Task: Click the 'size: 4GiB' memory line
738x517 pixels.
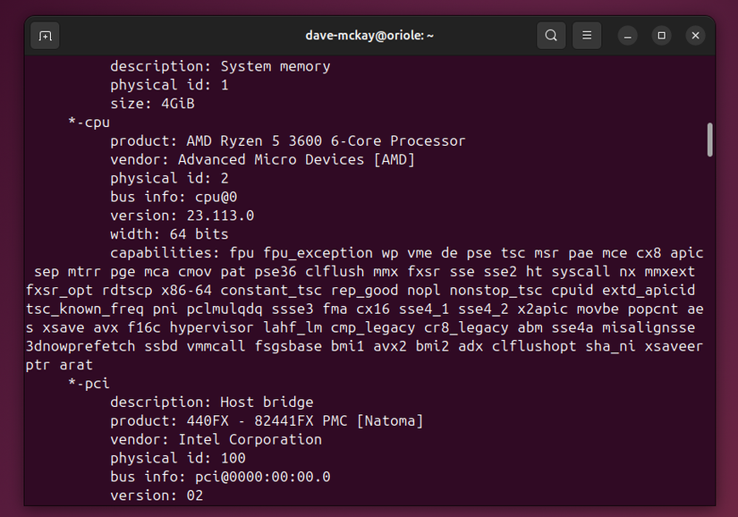Action: [x=152, y=104]
